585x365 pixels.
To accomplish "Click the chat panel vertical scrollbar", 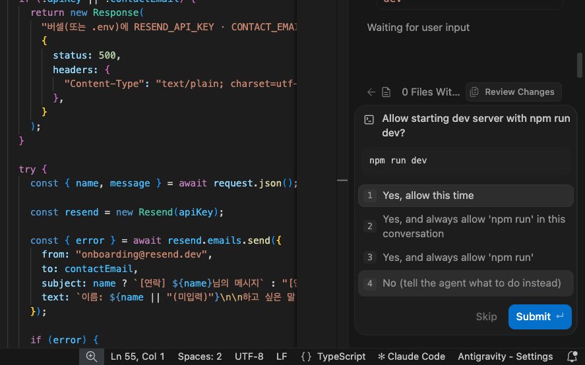I will 580,65.
